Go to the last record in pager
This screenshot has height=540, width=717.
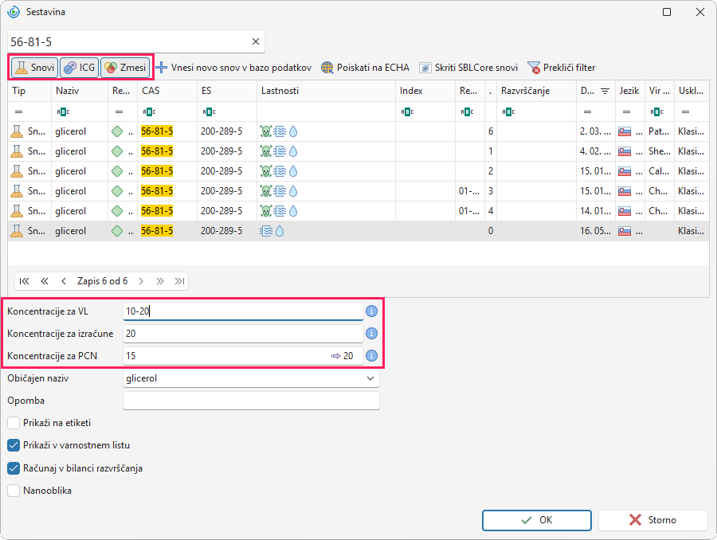coord(180,281)
